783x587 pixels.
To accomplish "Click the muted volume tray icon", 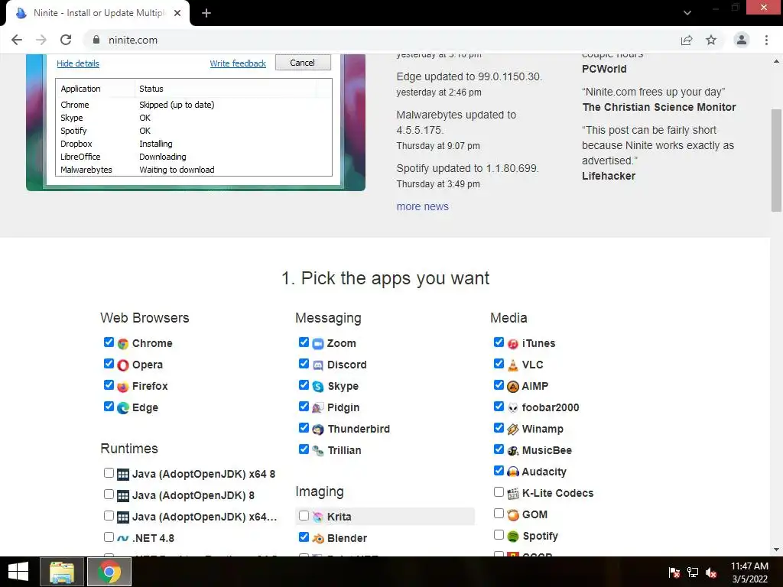I will click(711, 572).
